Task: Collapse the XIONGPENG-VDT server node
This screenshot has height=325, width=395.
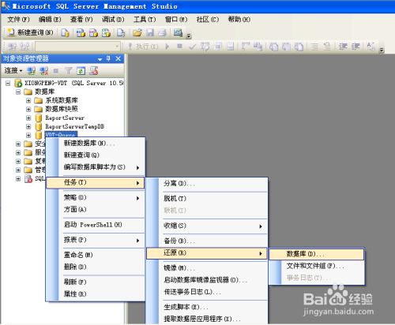Action: point(8,84)
